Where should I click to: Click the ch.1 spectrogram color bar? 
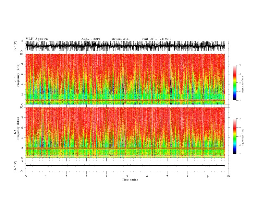(x=235, y=83)
